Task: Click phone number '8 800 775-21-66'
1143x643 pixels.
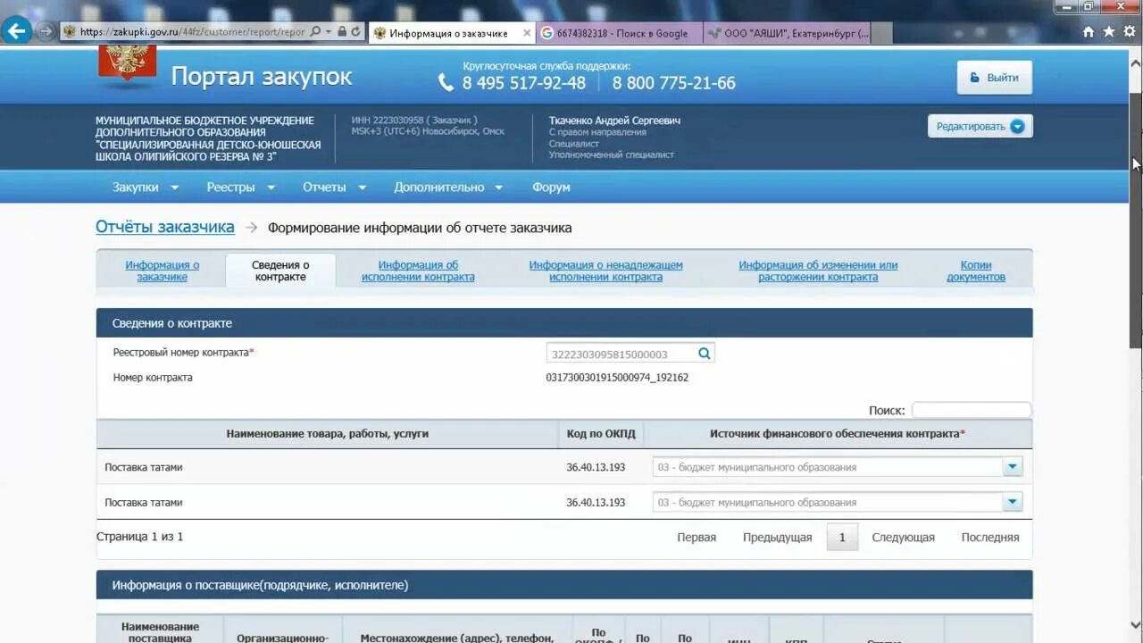Action: 673,83
